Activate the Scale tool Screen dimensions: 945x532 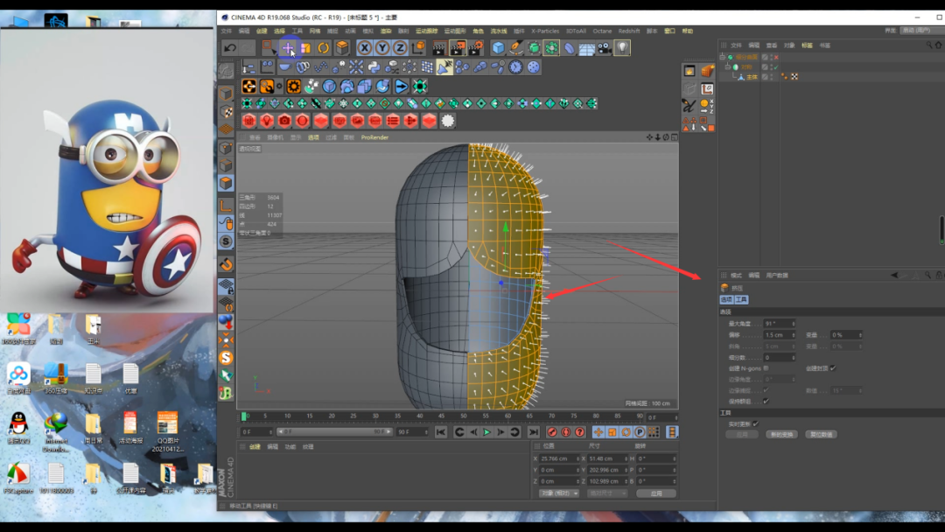[305, 47]
